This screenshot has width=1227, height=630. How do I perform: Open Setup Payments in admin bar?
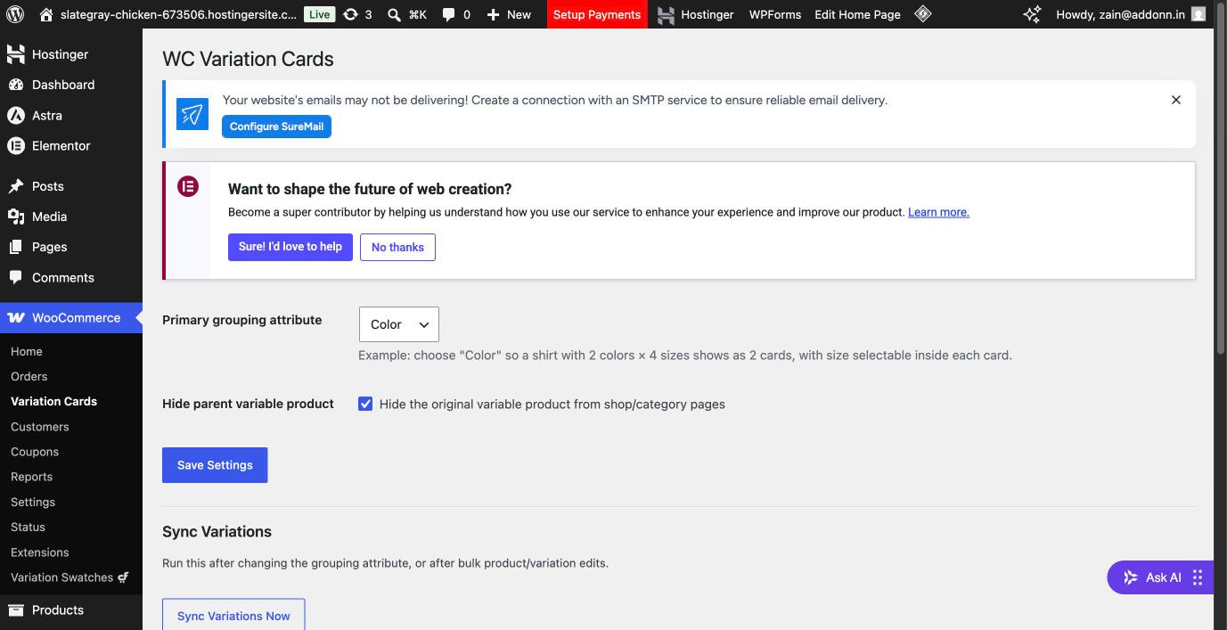pos(597,14)
